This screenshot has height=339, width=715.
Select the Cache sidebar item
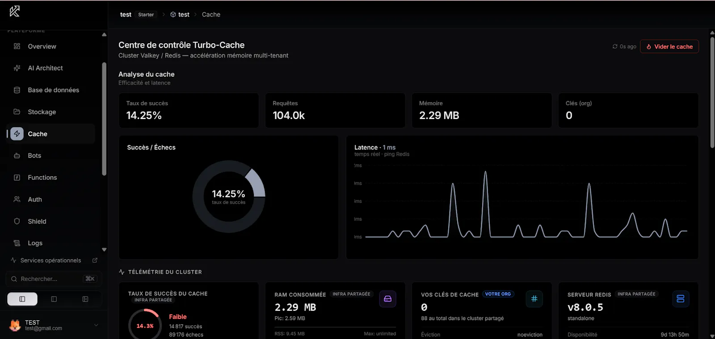pyautogui.click(x=51, y=134)
